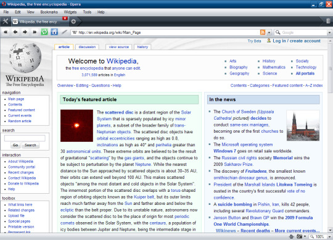Viewport: 333px width, 240px height.
Task: Click the user icon beside Log in
Action: coord(269,40)
